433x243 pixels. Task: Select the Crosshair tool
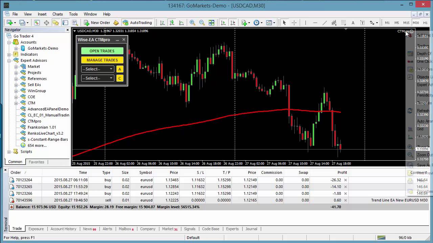pos(294,23)
